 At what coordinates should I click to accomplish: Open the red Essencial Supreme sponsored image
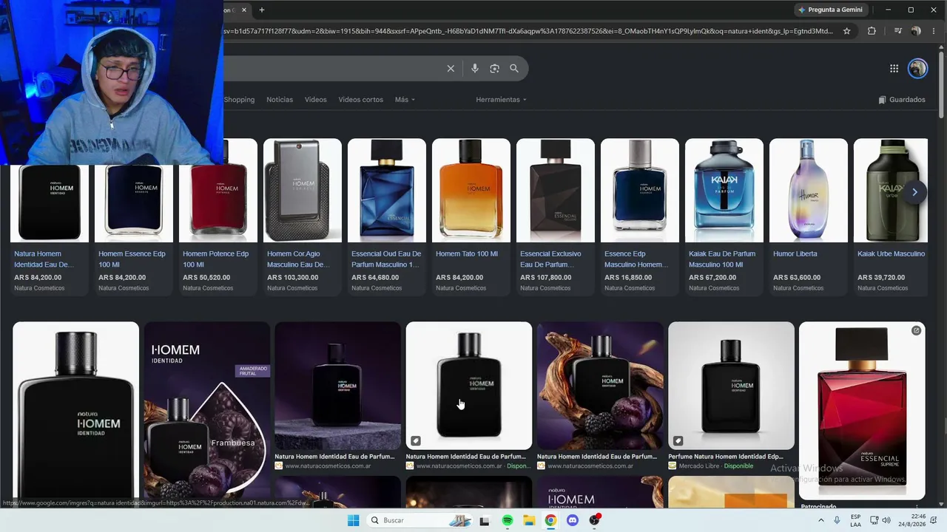point(862,410)
